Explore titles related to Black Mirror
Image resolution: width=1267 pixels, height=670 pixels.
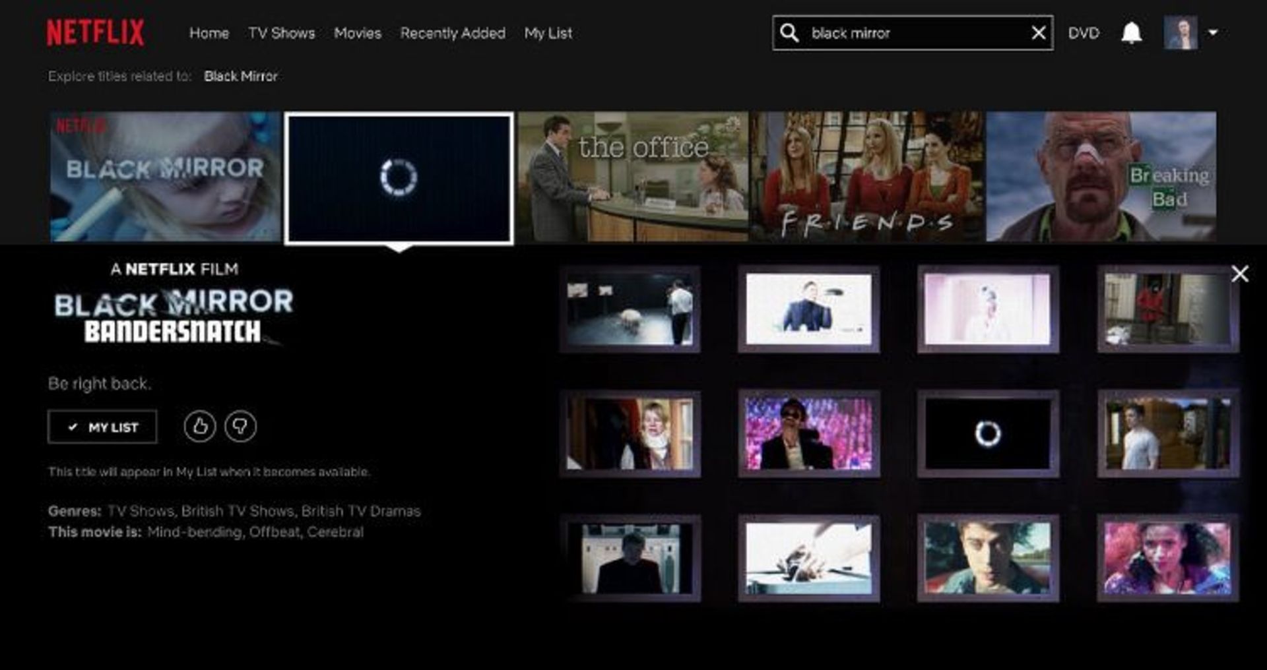pyautogui.click(x=241, y=76)
